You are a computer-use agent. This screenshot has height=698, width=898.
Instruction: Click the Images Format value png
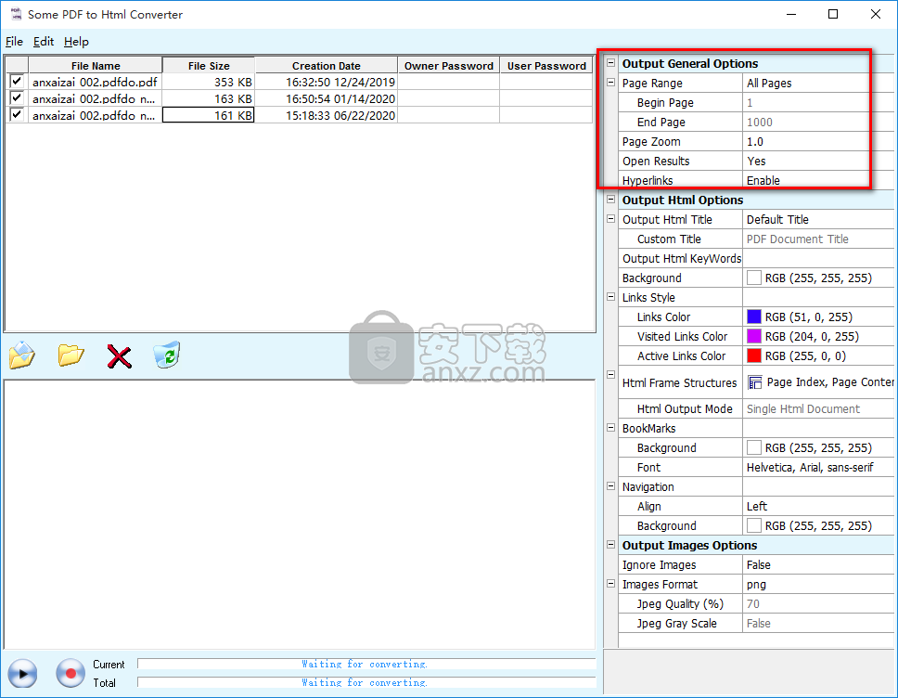[x=756, y=585]
